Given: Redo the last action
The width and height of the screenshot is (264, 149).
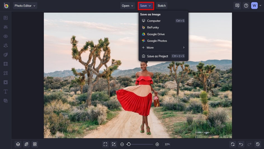Looking at the screenshot, I should coord(249,144).
